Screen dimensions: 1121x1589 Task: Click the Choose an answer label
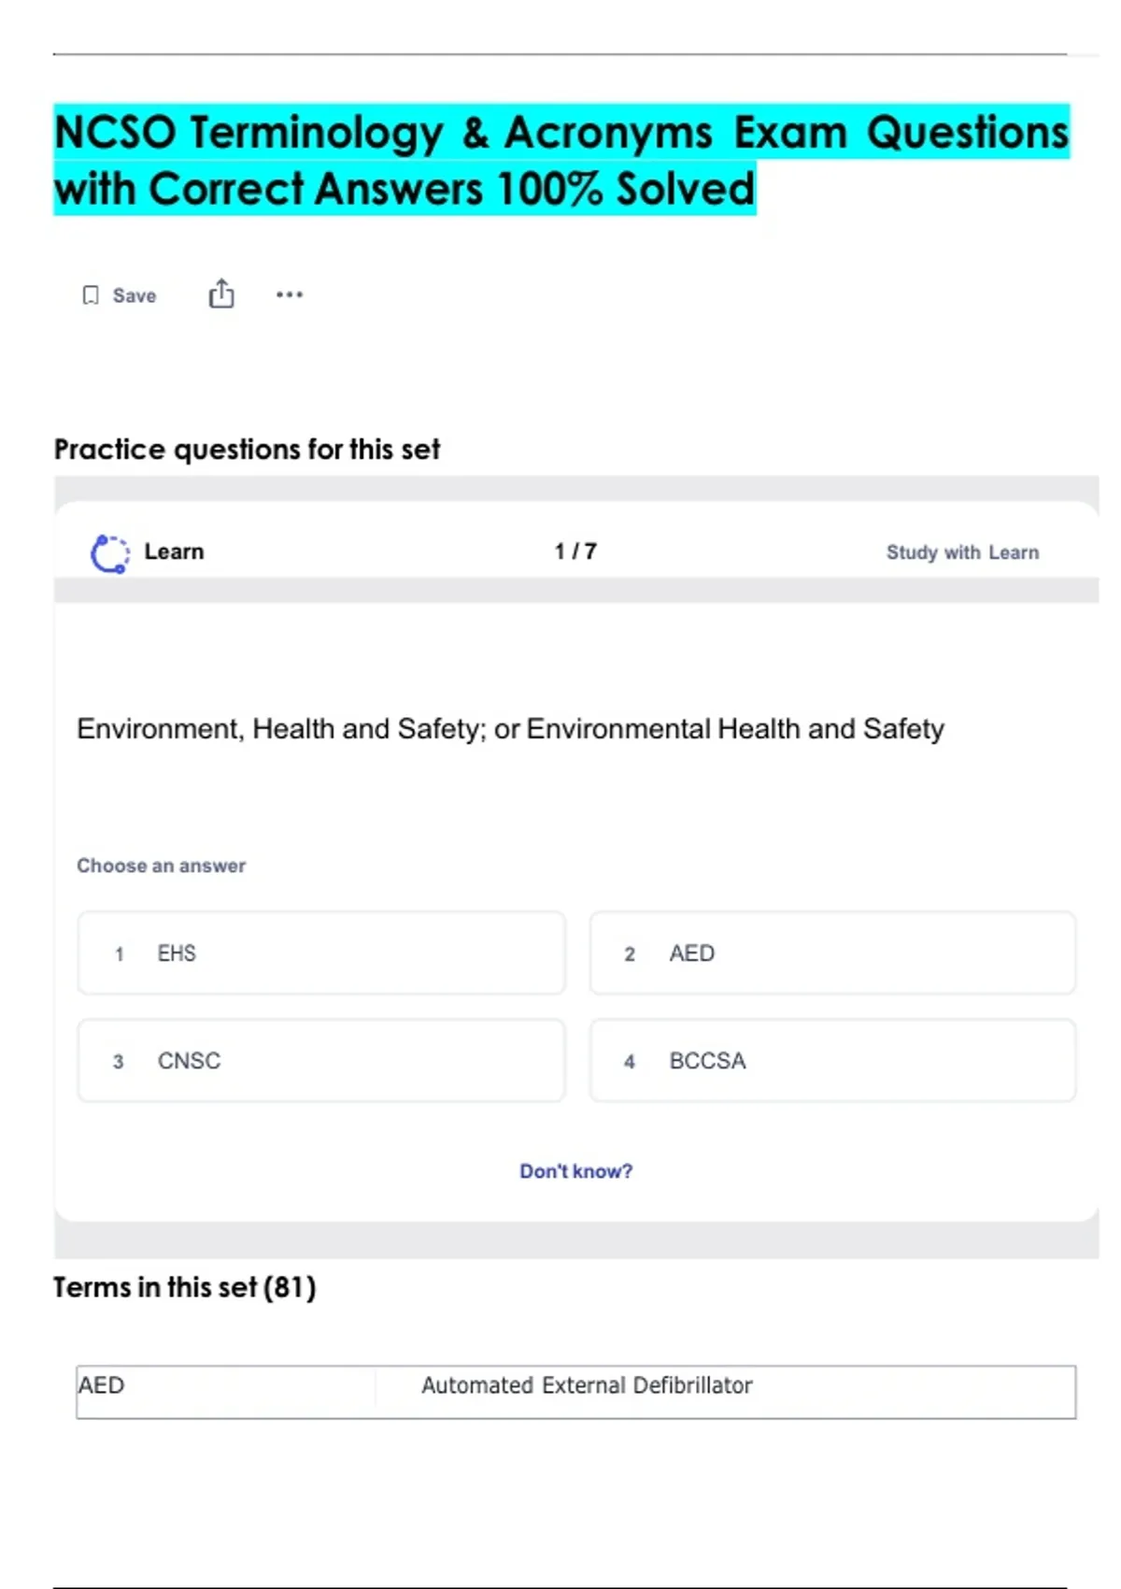161,866
